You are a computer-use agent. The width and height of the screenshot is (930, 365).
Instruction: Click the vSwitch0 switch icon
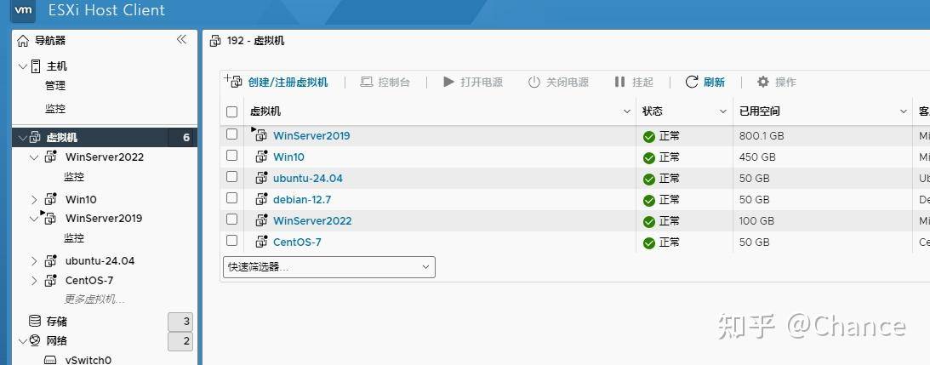pos(51,360)
